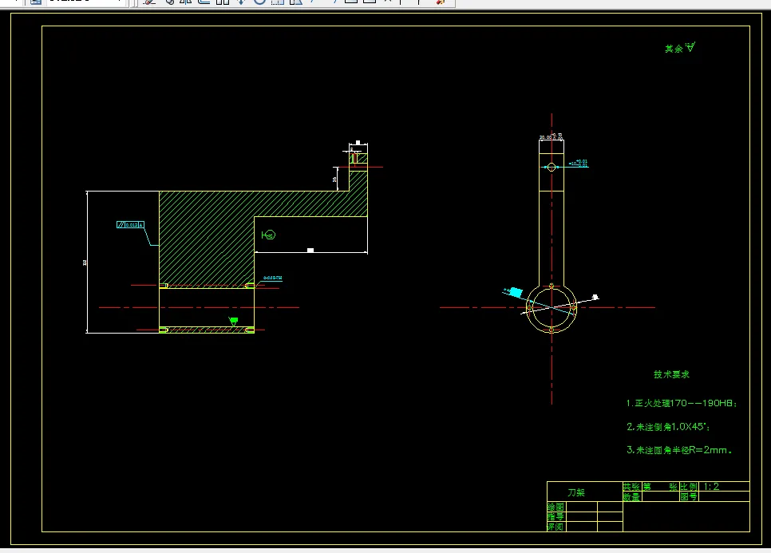Click the 数量 cell label

(x=632, y=497)
